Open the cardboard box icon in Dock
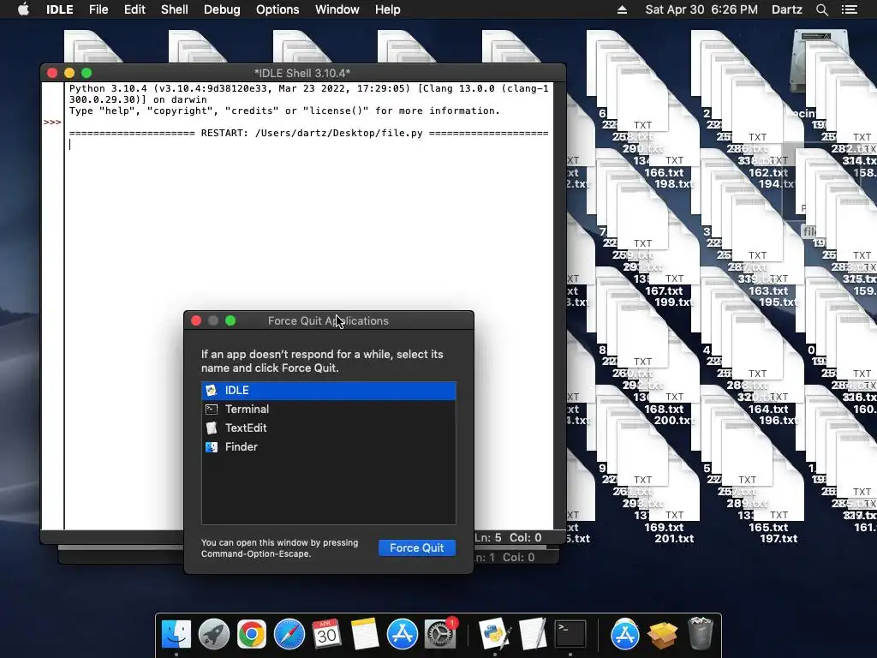 [662, 634]
